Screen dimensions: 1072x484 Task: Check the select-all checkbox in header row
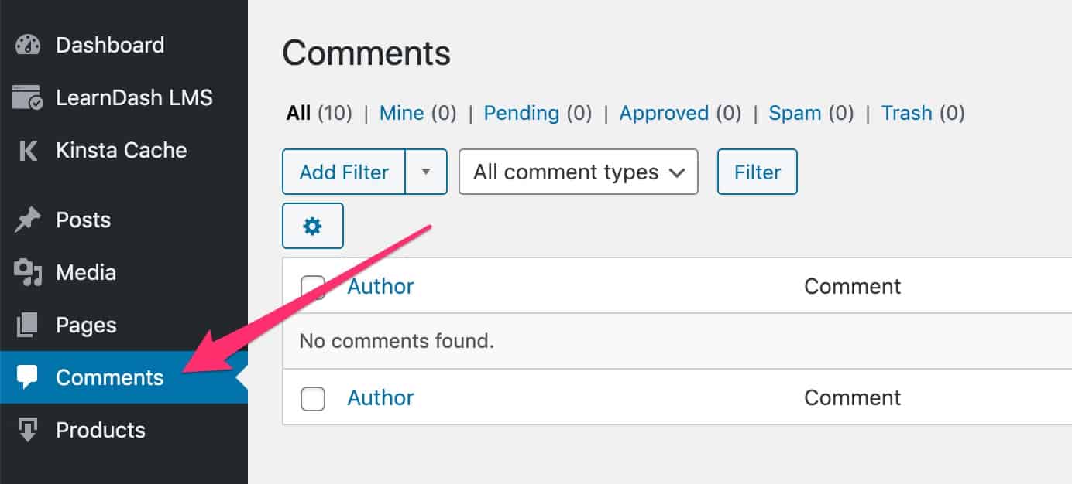tap(312, 286)
